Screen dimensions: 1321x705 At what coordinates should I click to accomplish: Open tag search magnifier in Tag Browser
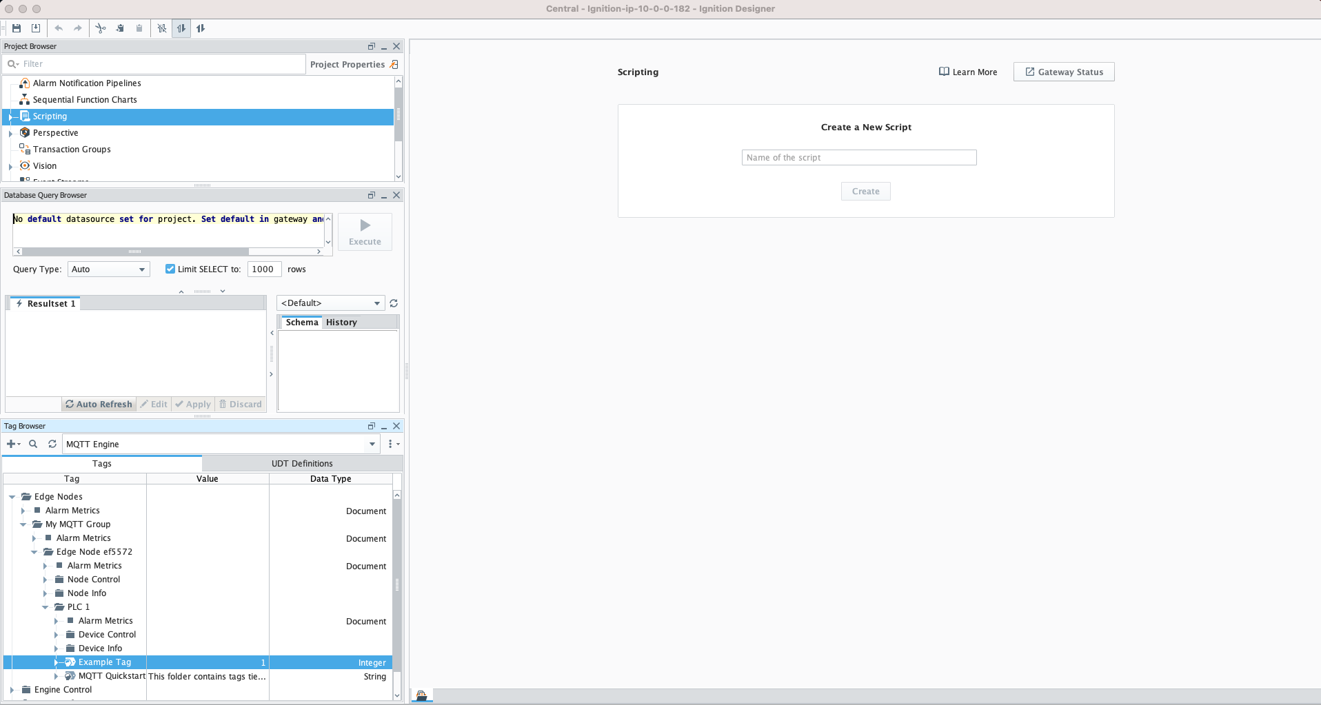[33, 445]
